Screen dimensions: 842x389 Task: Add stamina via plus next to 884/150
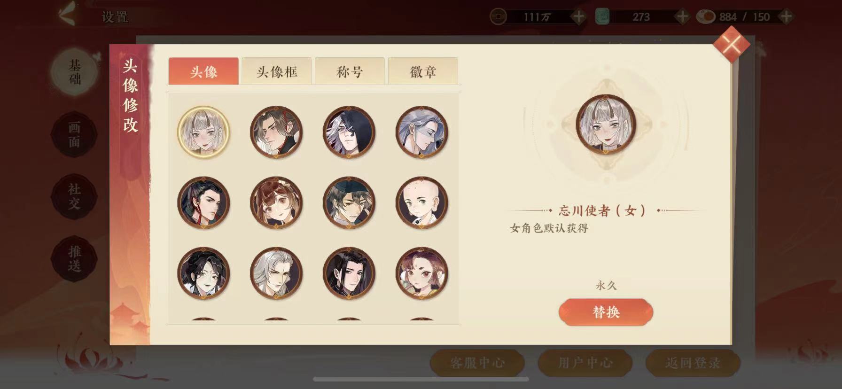786,17
